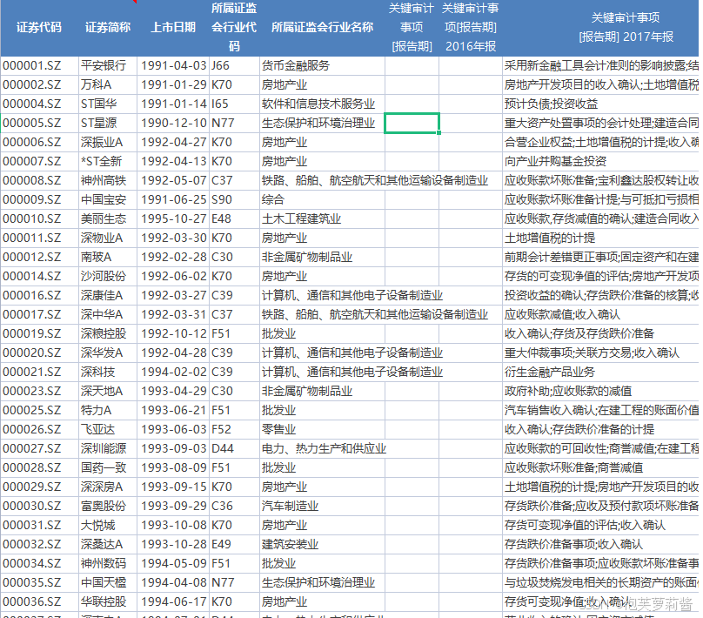Select the *ST全新 cell
Viewport: 703px width, 618px height.
[x=108, y=161]
